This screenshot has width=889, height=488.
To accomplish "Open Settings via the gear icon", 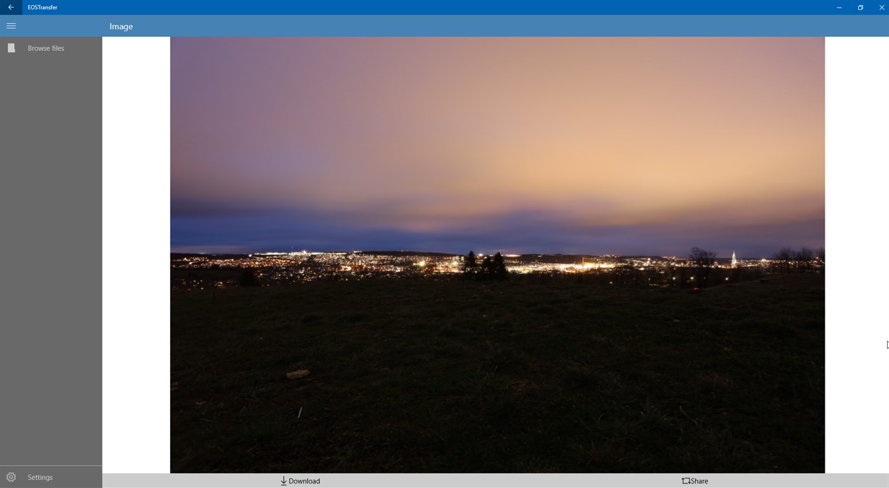I will [x=11, y=477].
